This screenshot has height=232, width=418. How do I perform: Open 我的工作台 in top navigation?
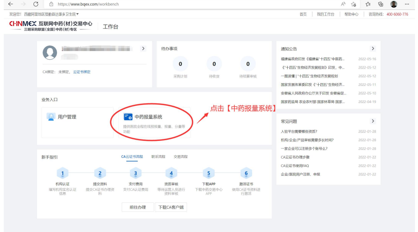326,14
